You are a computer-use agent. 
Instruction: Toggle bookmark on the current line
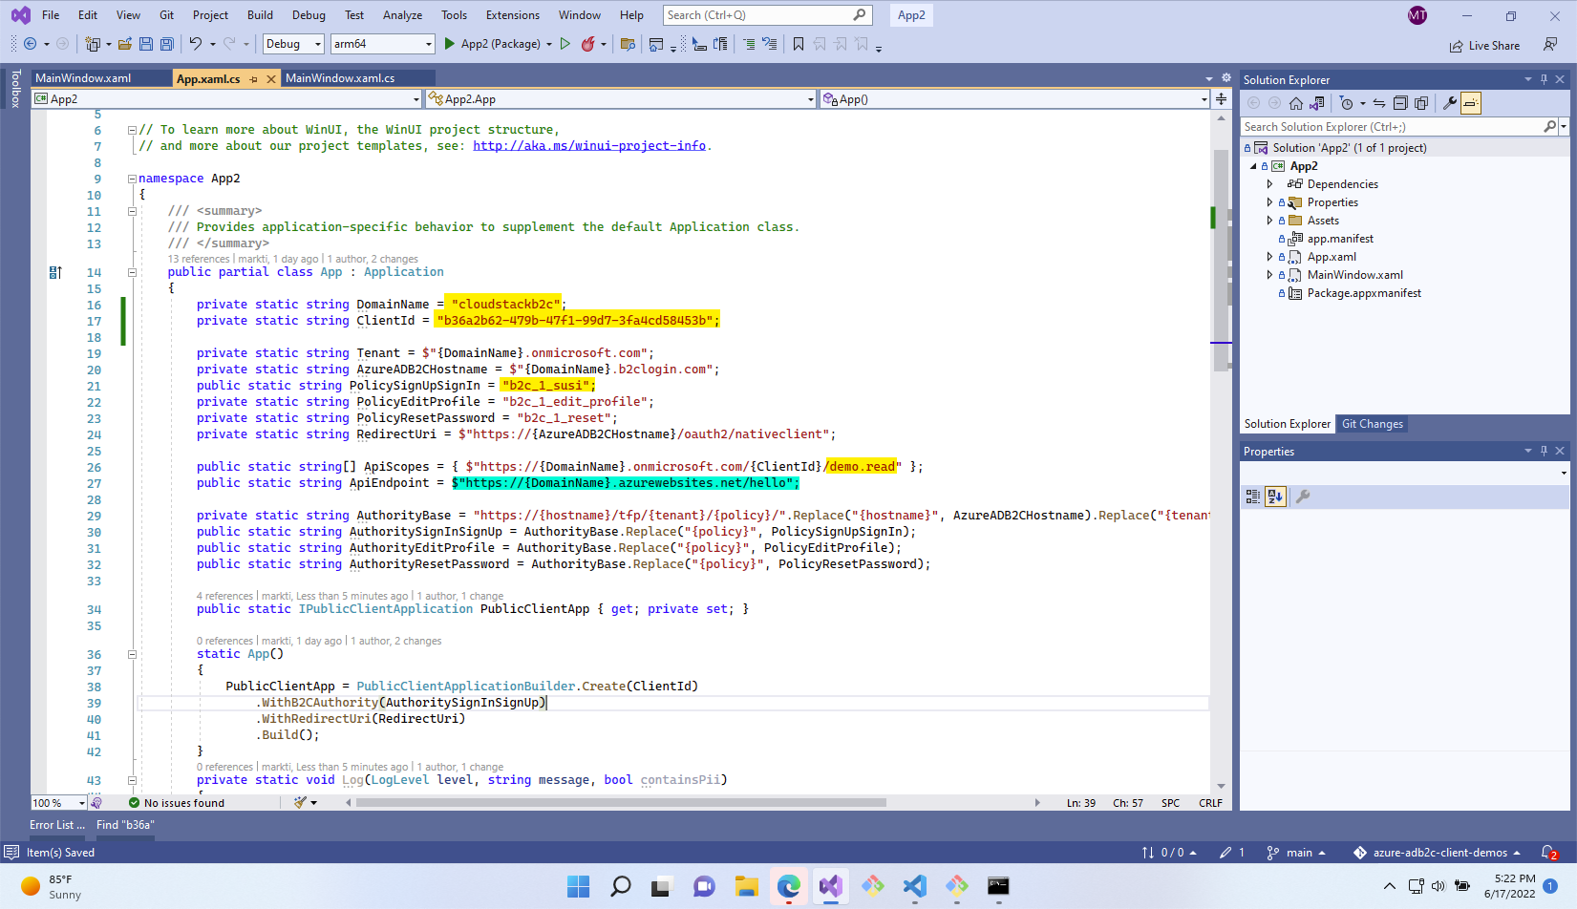[799, 44]
